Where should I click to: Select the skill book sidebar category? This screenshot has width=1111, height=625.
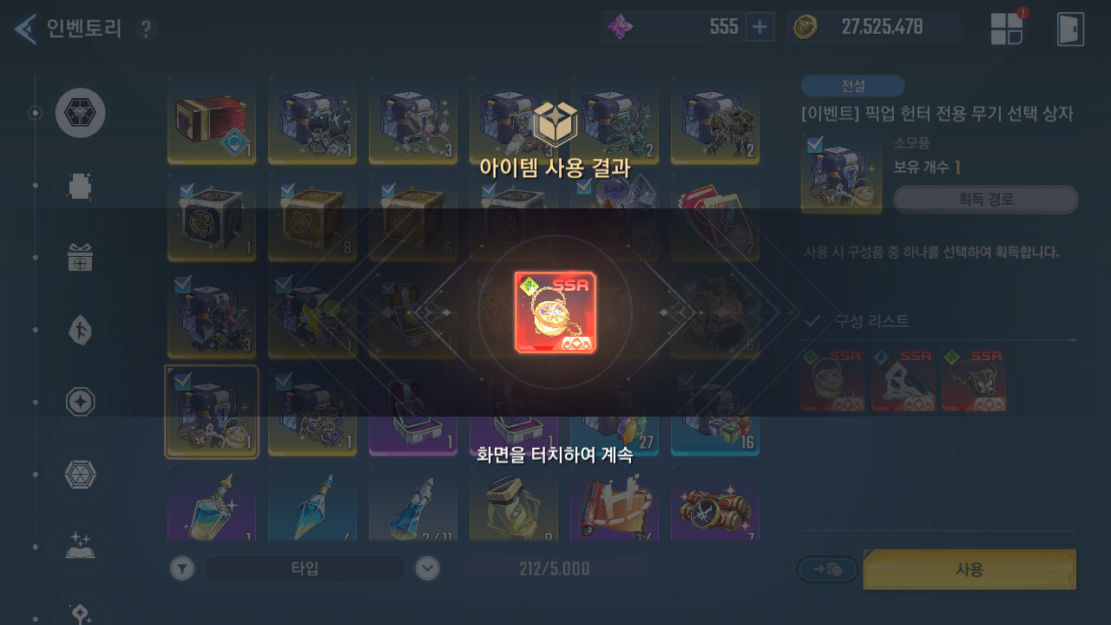[81, 547]
